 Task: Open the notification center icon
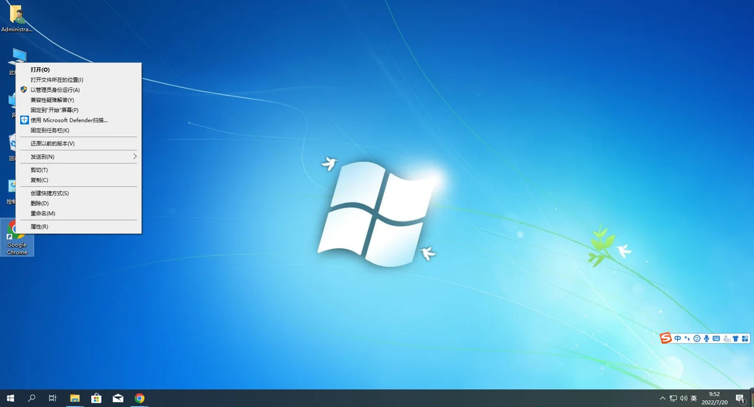[740, 399]
